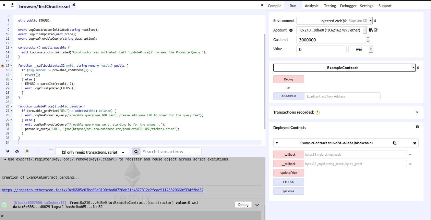Image resolution: width=431 pixels, height=220 pixels.
Task: Fold the updatePrice function at line 26
Action: point(11,106)
